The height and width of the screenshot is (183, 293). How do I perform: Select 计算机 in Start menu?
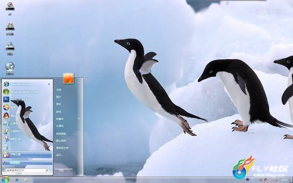(60, 126)
